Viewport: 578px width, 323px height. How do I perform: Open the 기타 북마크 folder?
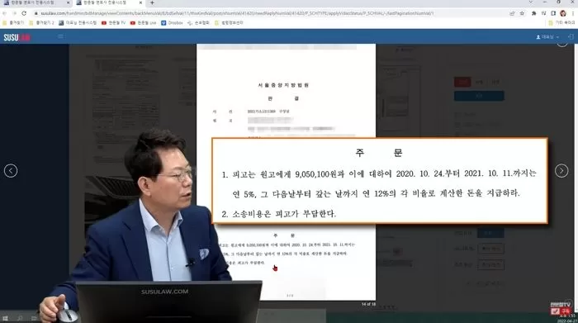point(561,23)
